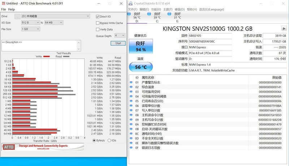
Task: Enable Bypass Write Cache checkbox
Action: pyautogui.click(x=98, y=23)
